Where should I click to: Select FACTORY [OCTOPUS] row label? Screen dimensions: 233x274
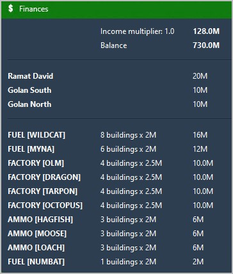pos(45,205)
